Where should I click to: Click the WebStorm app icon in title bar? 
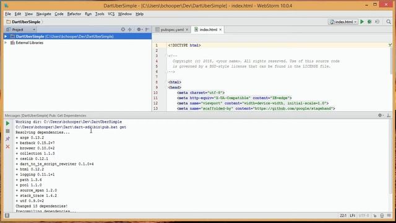click(6, 6)
